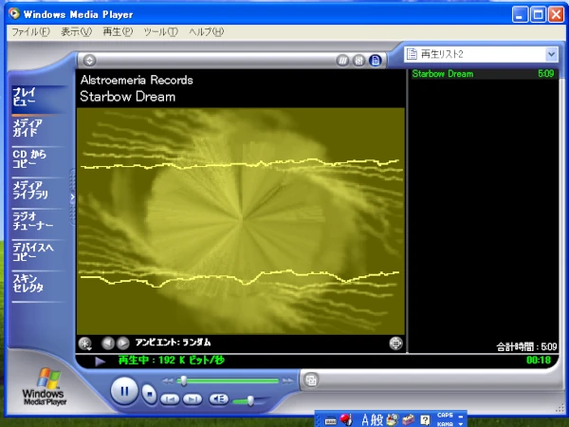The width and height of the screenshot is (569, 427).
Task: Switch to skin mode button
Action: tap(311, 381)
